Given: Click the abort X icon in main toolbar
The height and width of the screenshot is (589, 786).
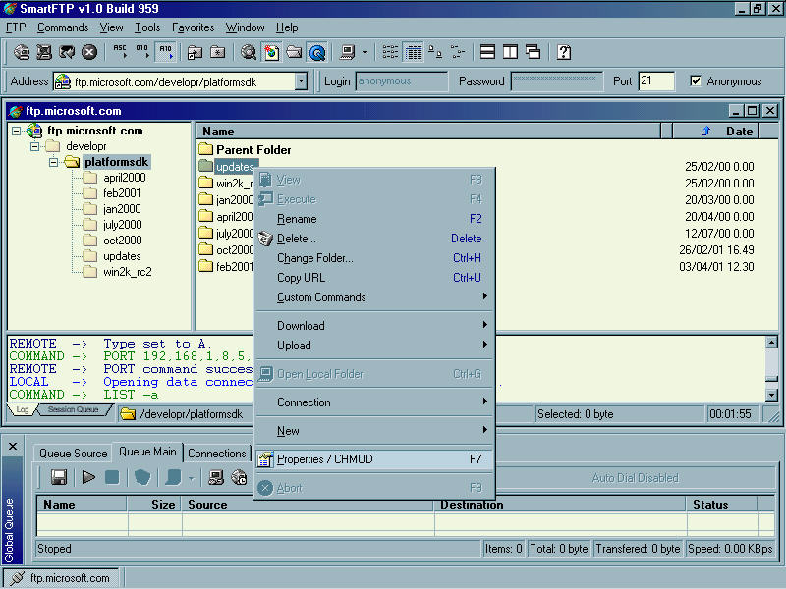Looking at the screenshot, I should [x=89, y=52].
